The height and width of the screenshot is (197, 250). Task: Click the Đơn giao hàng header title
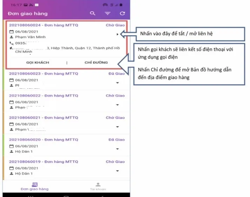tap(28, 14)
